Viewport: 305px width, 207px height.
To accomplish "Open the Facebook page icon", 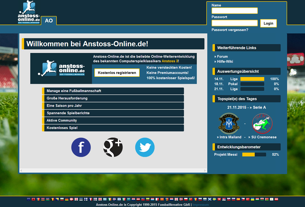I will [81, 147].
